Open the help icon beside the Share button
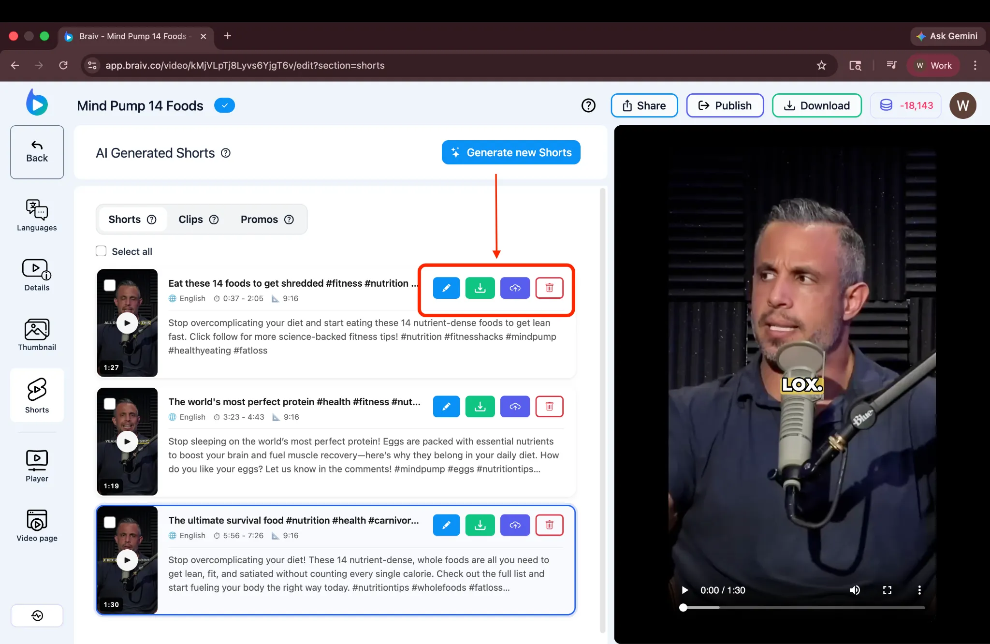The width and height of the screenshot is (990, 644). click(x=588, y=105)
